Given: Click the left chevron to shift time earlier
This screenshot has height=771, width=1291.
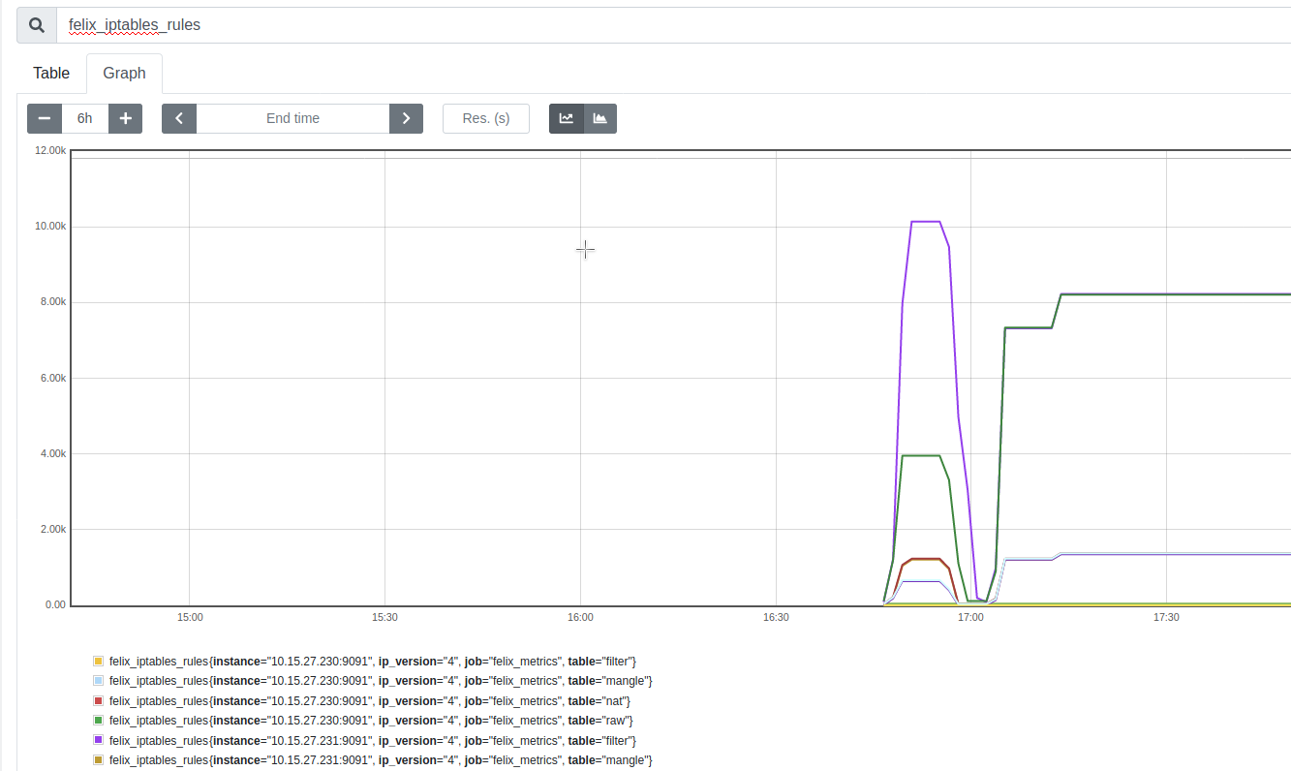Looking at the screenshot, I should (178, 118).
